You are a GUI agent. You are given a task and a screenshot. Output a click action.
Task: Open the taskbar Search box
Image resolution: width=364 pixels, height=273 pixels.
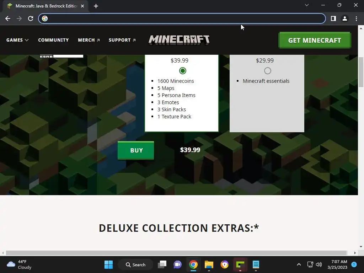[x=135, y=264]
